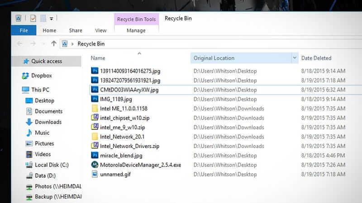Click Recycle Bin window title text
362x203 pixels.
(x=178, y=18)
